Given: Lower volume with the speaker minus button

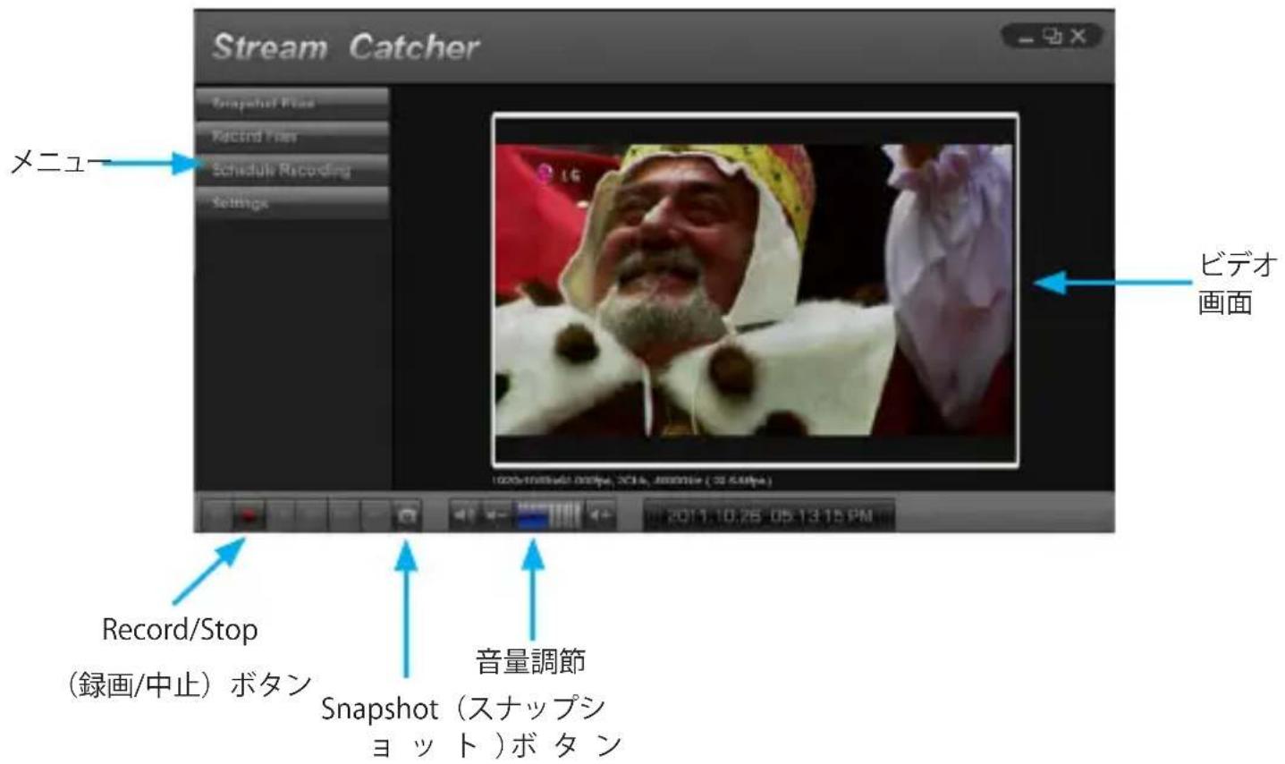Looking at the screenshot, I should tap(496, 515).
